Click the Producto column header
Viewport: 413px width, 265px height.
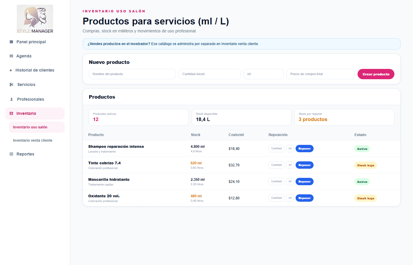(96, 135)
